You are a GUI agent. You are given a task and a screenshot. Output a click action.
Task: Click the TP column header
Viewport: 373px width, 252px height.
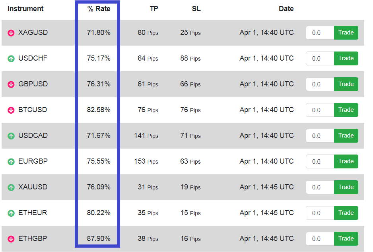[x=153, y=9]
